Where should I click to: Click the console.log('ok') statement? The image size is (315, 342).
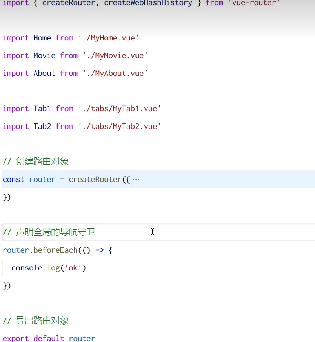[x=49, y=268]
